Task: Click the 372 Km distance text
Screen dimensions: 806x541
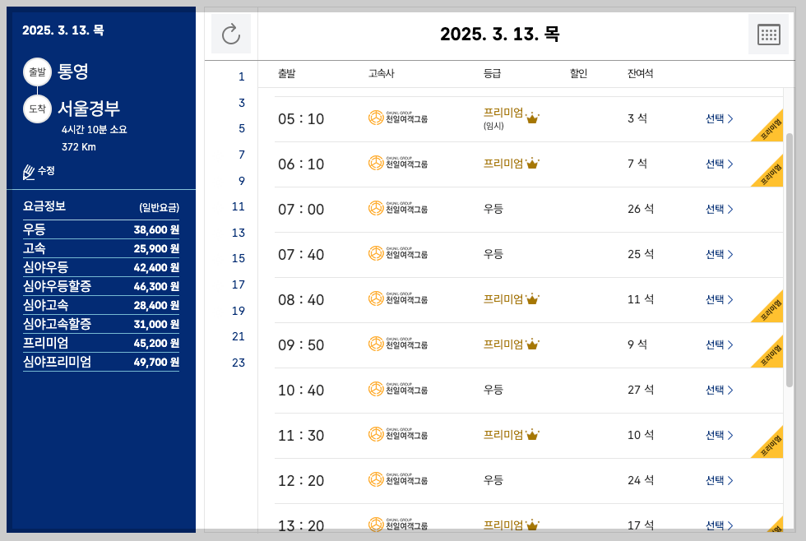Action: (79, 147)
